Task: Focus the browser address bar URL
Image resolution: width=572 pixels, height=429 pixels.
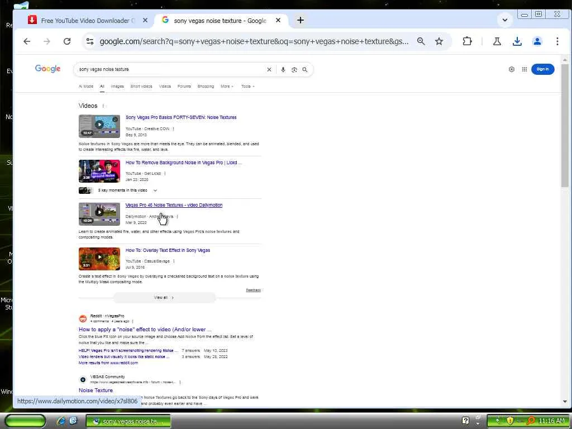Action: click(x=254, y=41)
